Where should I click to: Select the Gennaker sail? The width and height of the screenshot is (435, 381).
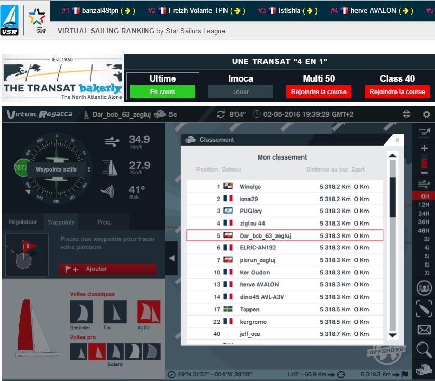pos(81,312)
